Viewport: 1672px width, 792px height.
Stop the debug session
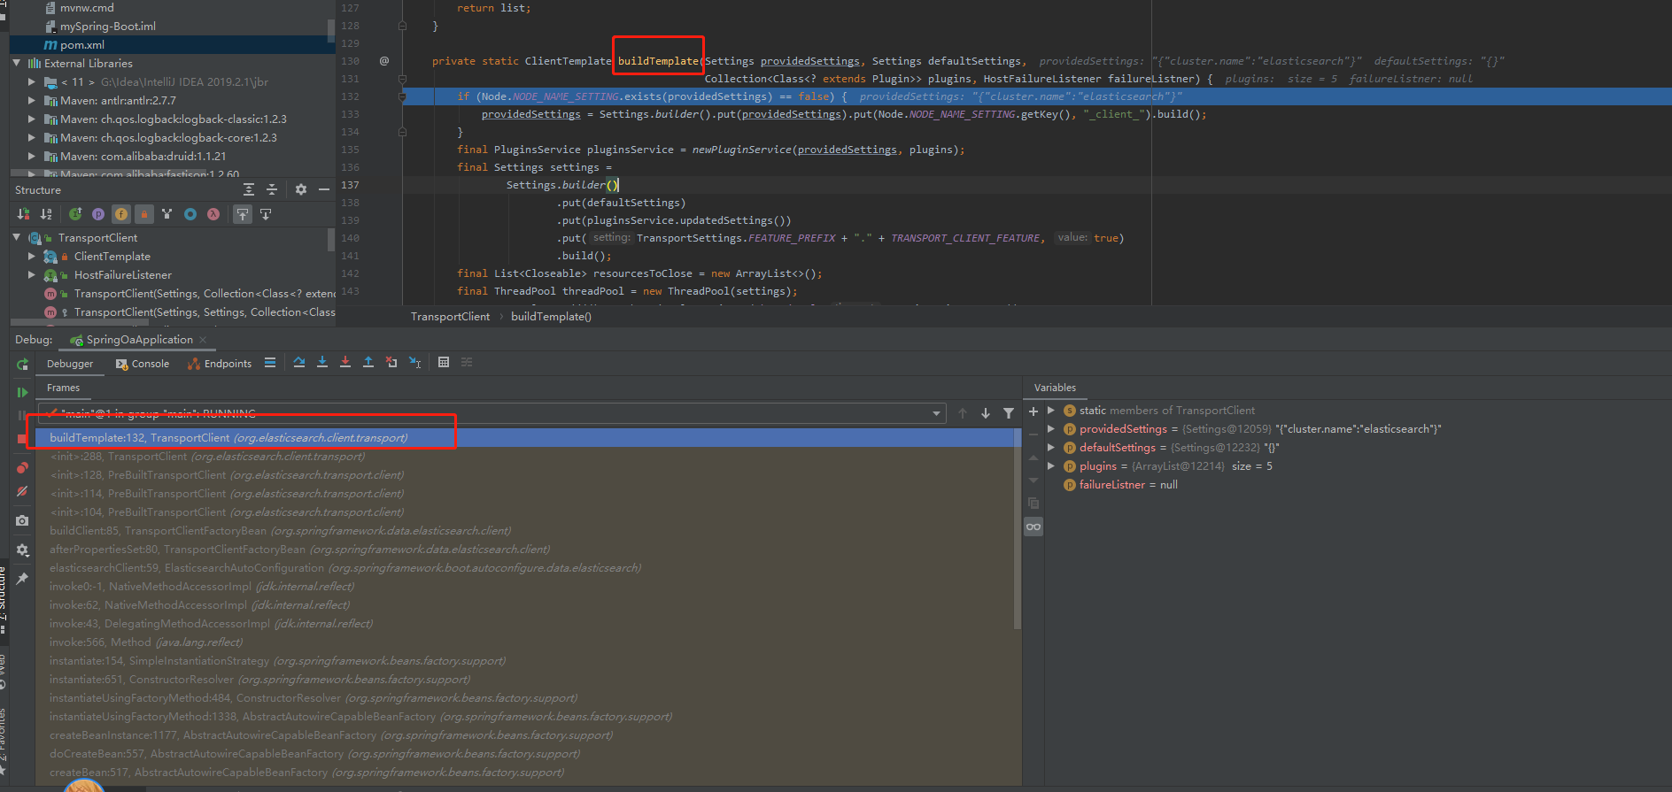pos(22,439)
